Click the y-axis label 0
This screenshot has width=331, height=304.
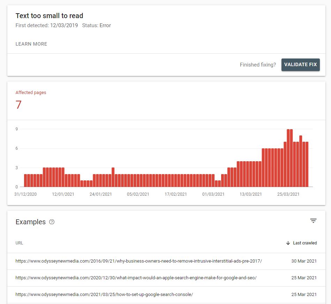[x=17, y=187]
